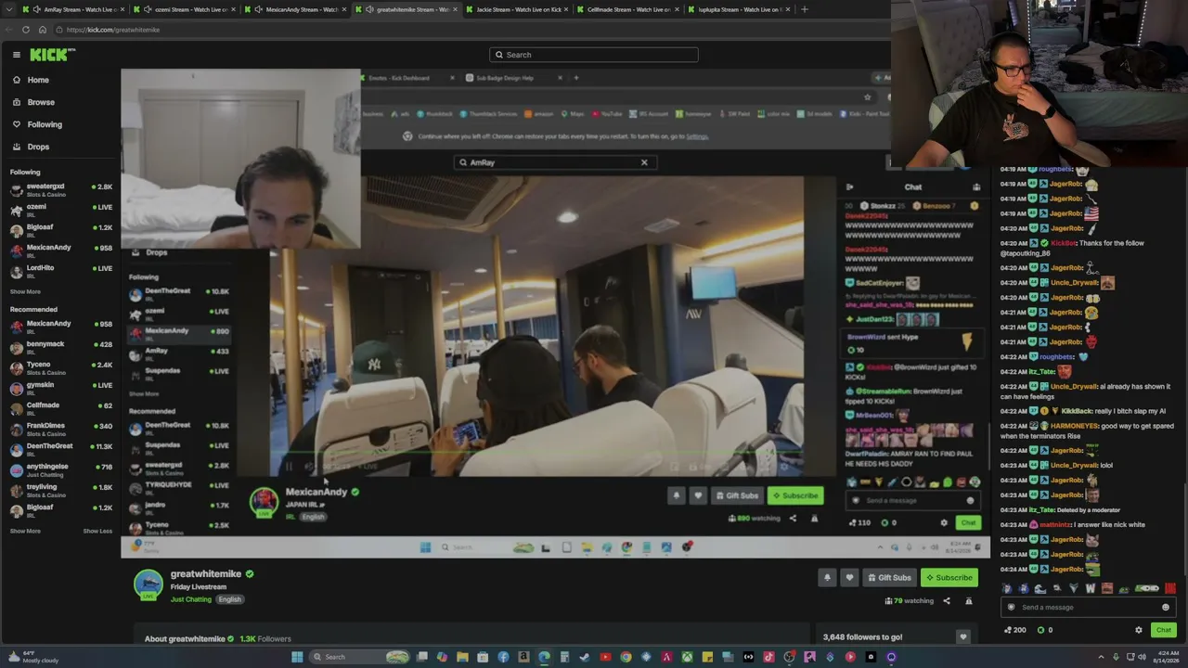
Task: Open the emote picker in chat input
Action: (1166, 608)
